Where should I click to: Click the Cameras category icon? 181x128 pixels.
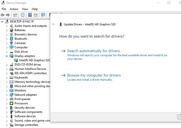(x=11, y=43)
